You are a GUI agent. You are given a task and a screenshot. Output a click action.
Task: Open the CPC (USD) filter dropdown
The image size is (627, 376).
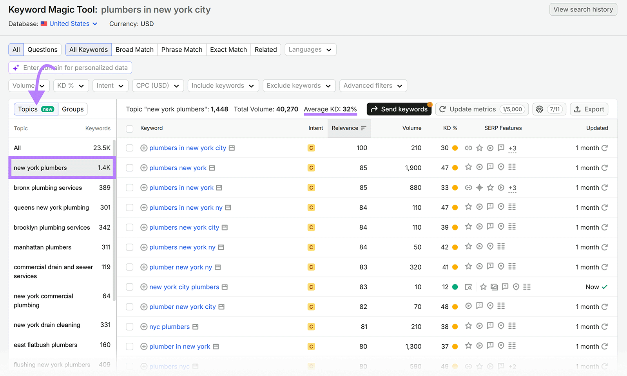coord(158,86)
